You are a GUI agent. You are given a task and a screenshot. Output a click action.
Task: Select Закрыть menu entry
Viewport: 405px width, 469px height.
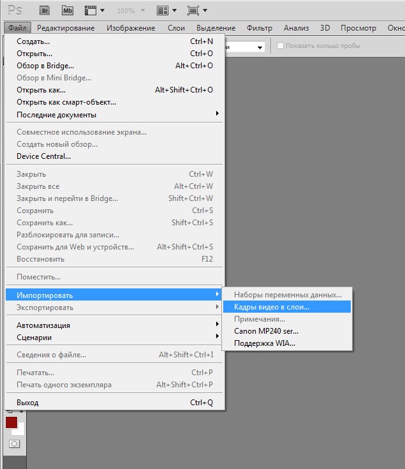click(x=115, y=174)
